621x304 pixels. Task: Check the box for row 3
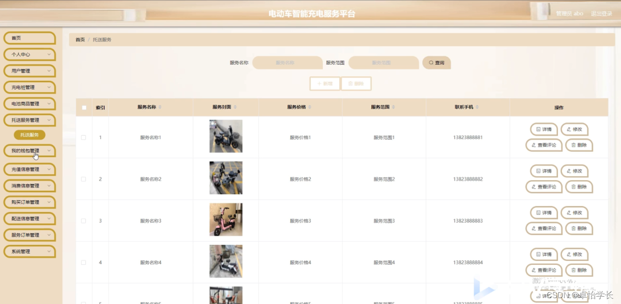[84, 221]
